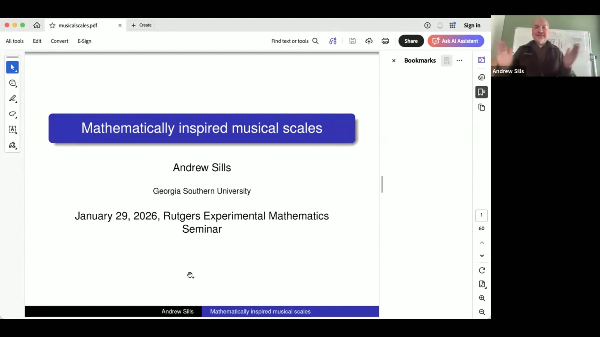The image size is (600, 337).
Task: Click 'January 29, 2026' seminar line
Action: tap(202, 222)
